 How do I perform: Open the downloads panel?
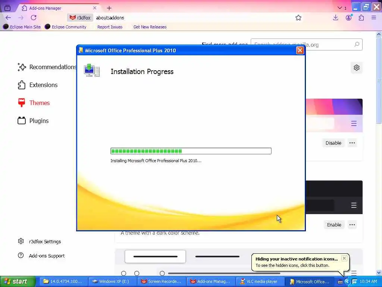pos(335,18)
